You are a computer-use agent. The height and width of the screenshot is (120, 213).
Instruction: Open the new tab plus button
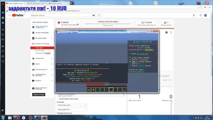(71, 3)
